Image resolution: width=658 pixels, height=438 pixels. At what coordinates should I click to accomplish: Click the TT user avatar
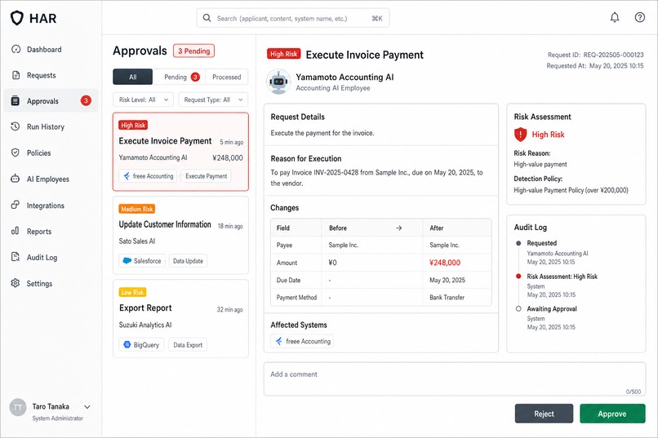pyautogui.click(x=18, y=407)
